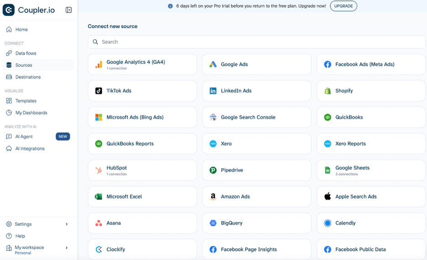
Task: Click the Xero Reports blue logo icon
Action: [328, 144]
